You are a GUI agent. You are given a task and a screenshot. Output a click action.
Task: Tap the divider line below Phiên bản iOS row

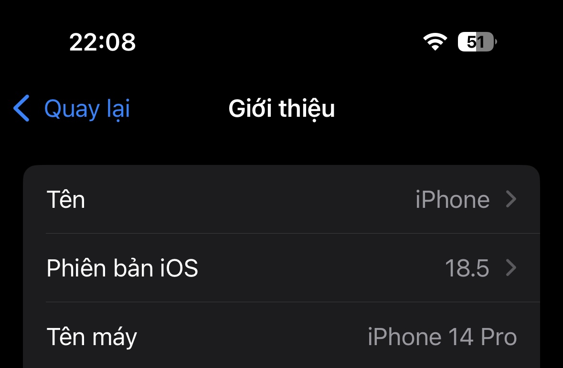click(293, 302)
